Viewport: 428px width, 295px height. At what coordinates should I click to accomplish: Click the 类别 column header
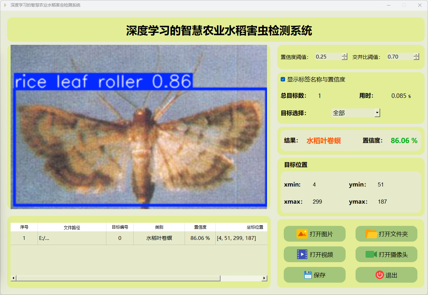[x=159, y=227]
